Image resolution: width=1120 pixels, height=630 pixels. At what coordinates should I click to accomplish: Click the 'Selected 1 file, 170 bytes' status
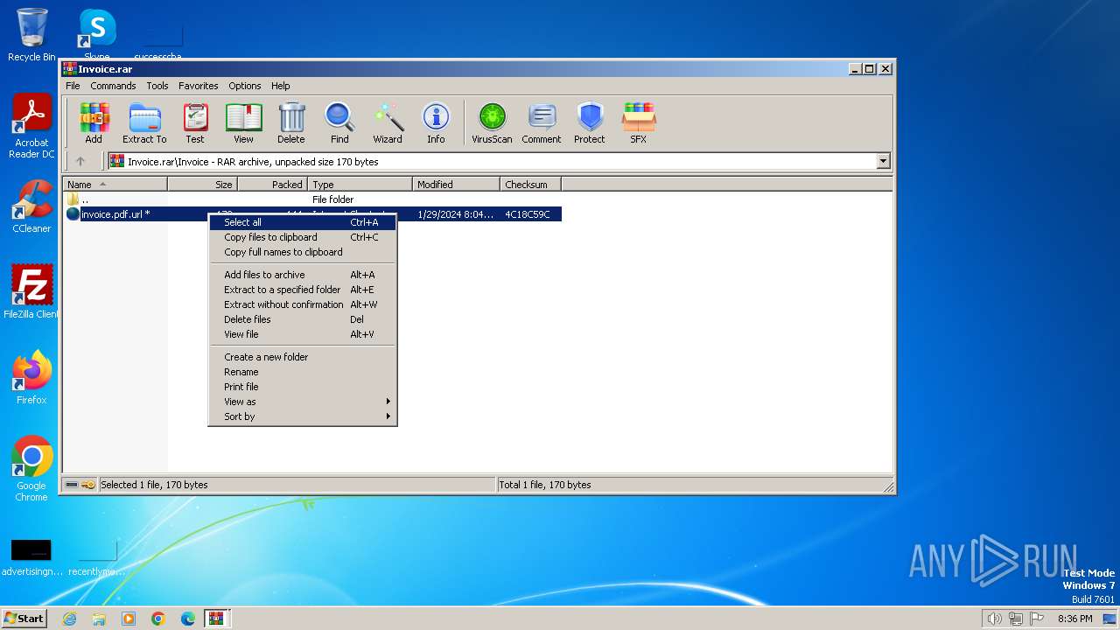pos(154,485)
